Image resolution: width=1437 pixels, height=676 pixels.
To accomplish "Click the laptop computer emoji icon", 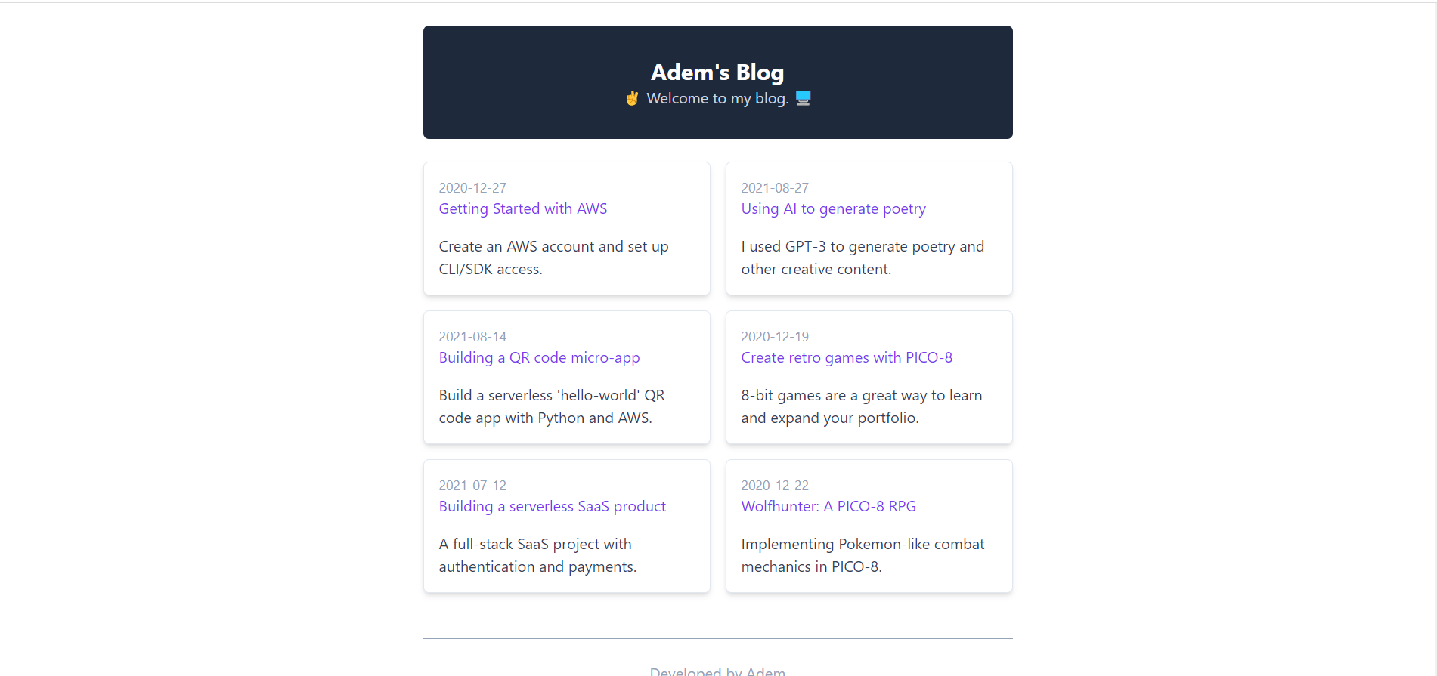I will point(803,98).
